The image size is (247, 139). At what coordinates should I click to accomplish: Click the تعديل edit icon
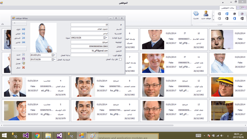[23, 63]
